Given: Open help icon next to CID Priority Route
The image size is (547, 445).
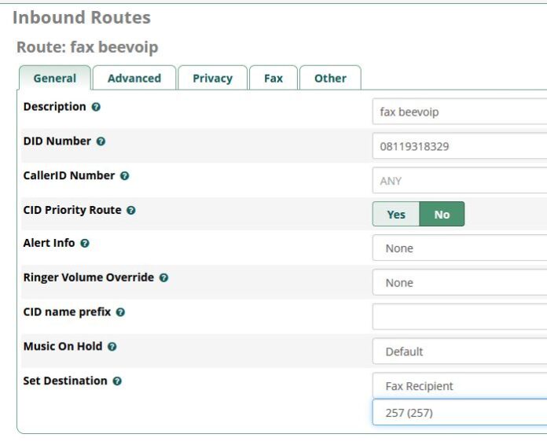Looking at the screenshot, I should (130, 210).
